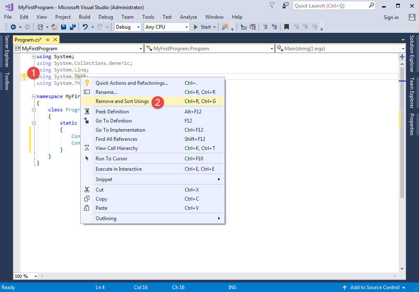Image resolution: width=419 pixels, height=292 pixels.
Task: Undo last change using Undo icon
Action: (85, 27)
